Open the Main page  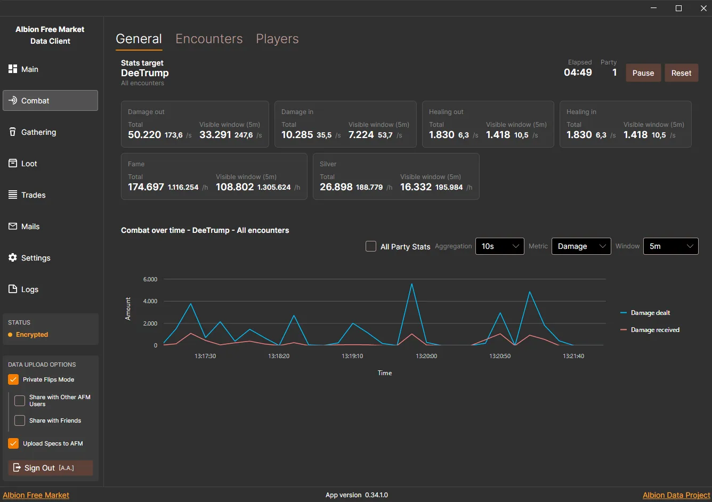(x=50, y=69)
